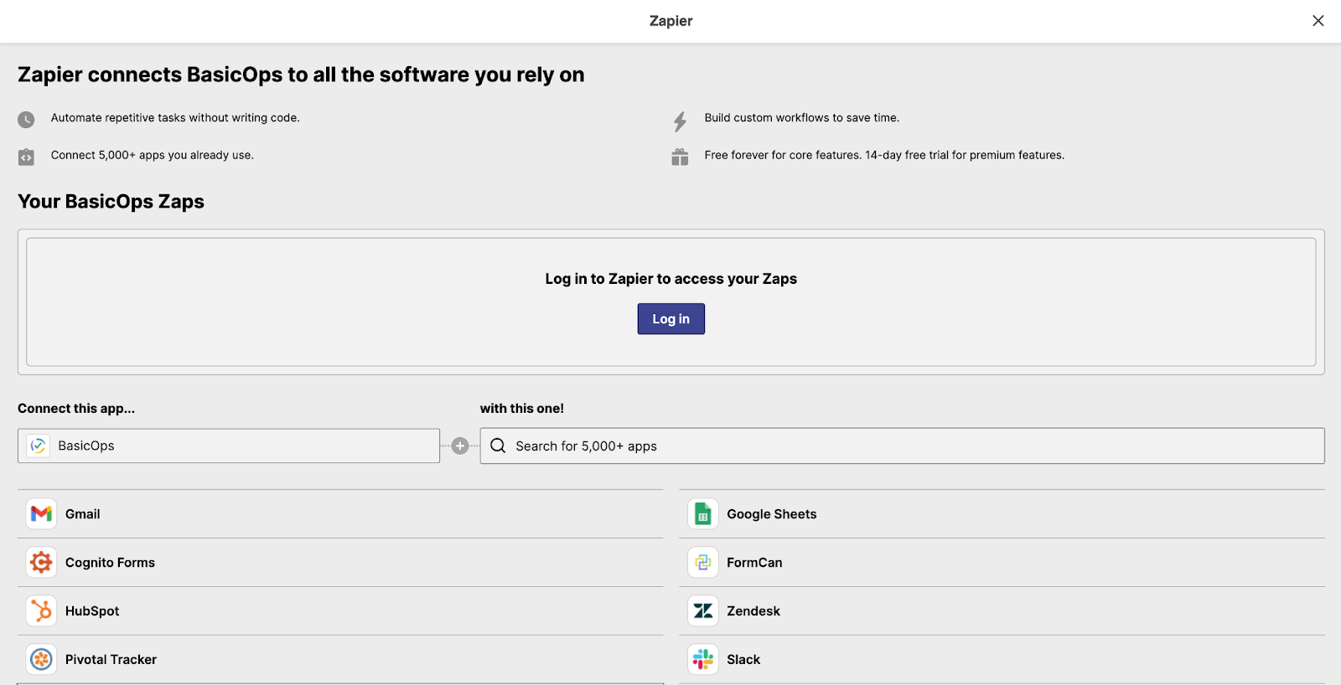The width and height of the screenshot is (1341, 685).
Task: Select FormCan from the app list
Action: (1002, 563)
